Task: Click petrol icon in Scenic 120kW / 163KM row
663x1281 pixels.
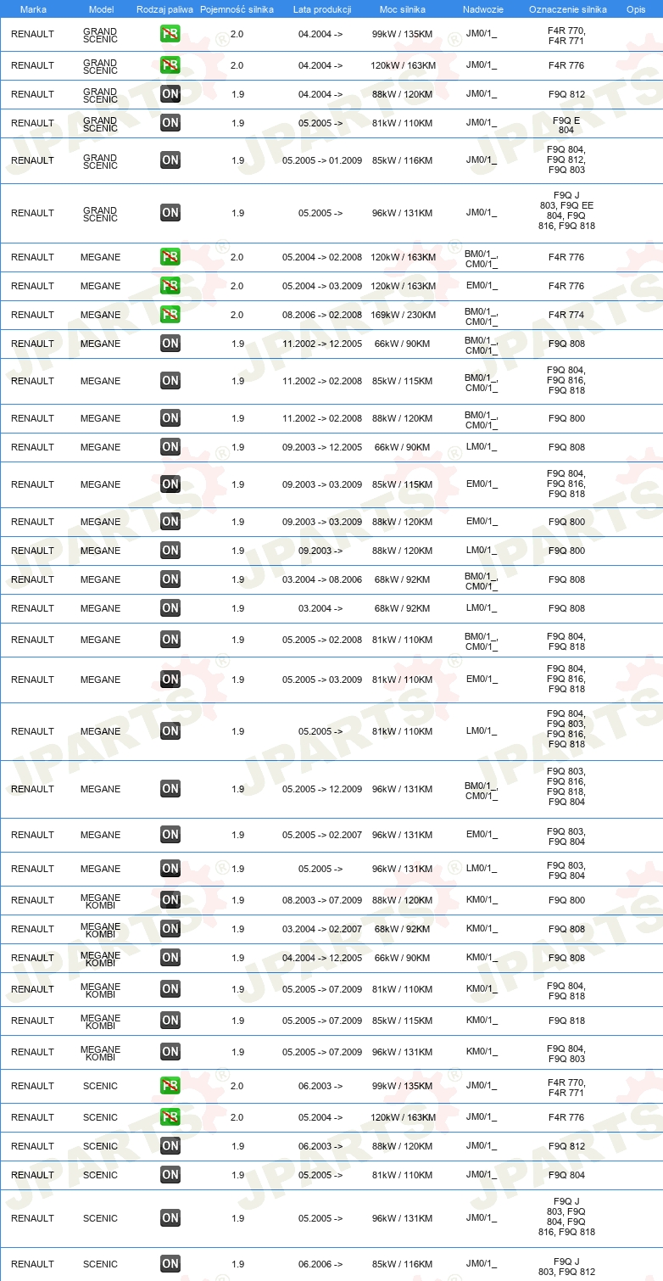Action: [170, 1117]
